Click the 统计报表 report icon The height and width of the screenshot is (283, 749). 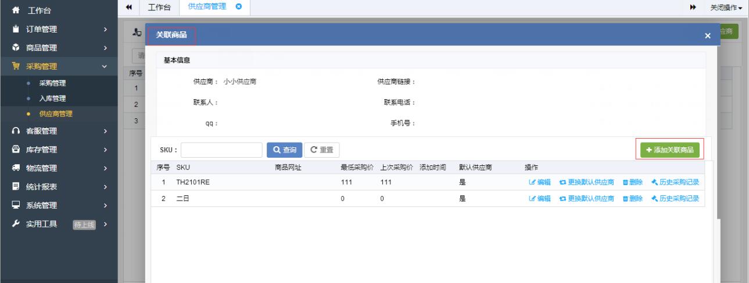coord(15,187)
